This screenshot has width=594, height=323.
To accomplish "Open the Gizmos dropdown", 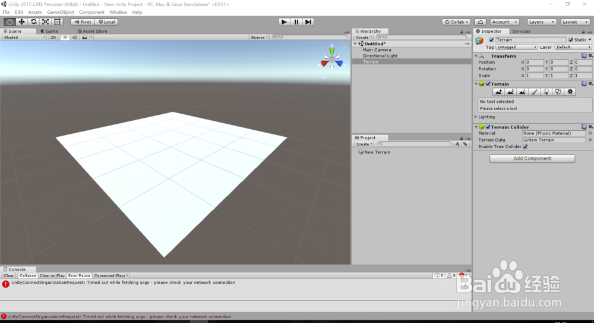I will pyautogui.click(x=259, y=37).
